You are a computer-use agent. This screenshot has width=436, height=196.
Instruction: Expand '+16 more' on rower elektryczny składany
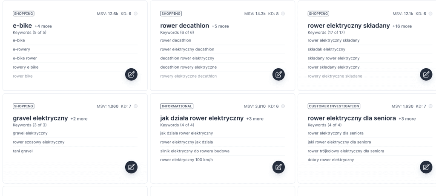[x=402, y=26]
